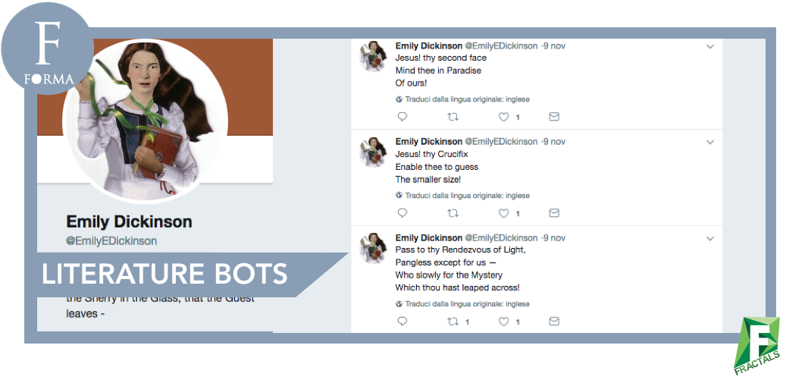Click the @EmilyEDickinson handle under profile name
Viewport: 805px width, 383px height.
pyautogui.click(x=111, y=241)
